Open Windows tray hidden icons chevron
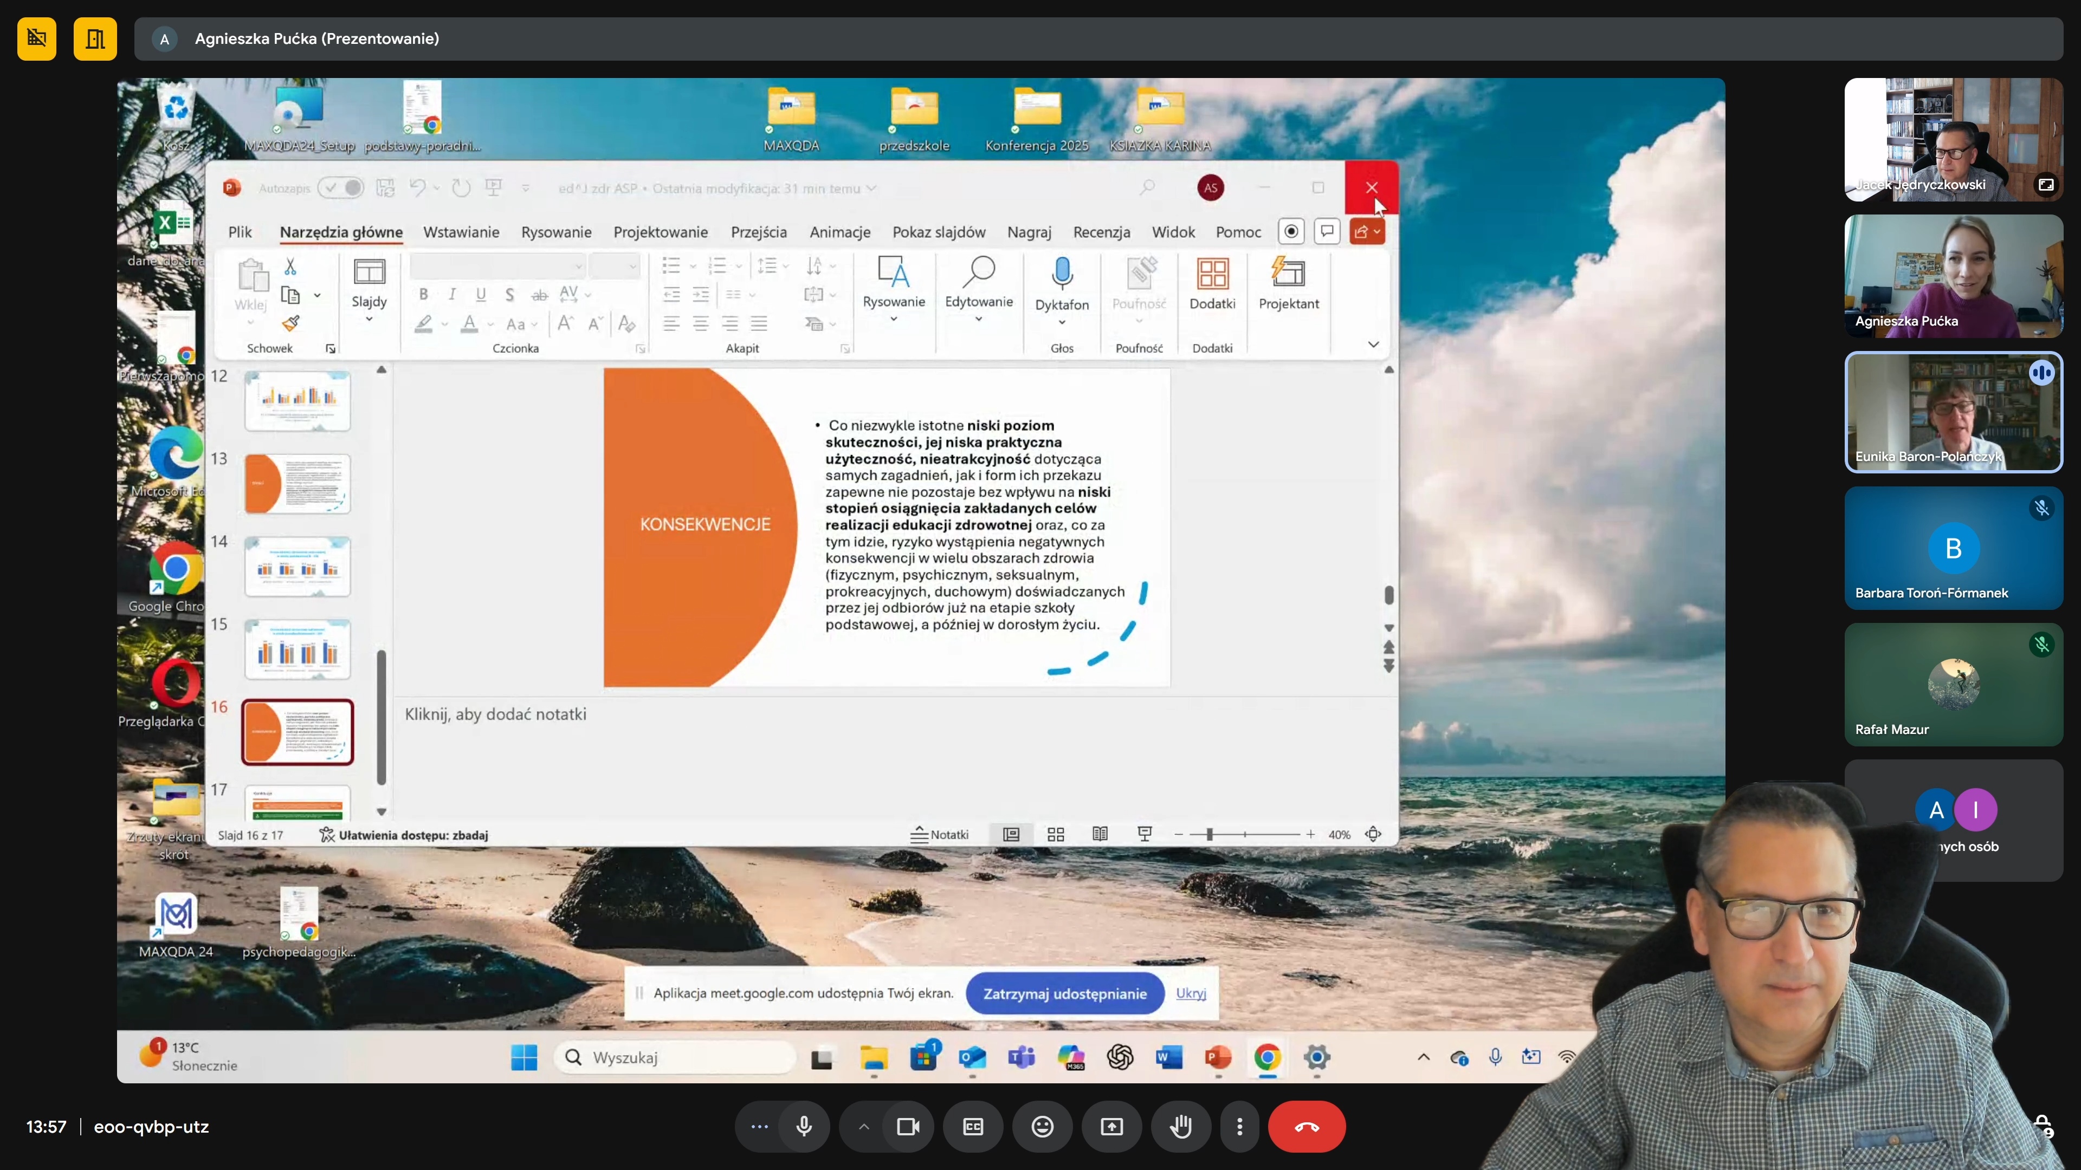The width and height of the screenshot is (2081, 1170). [1424, 1057]
